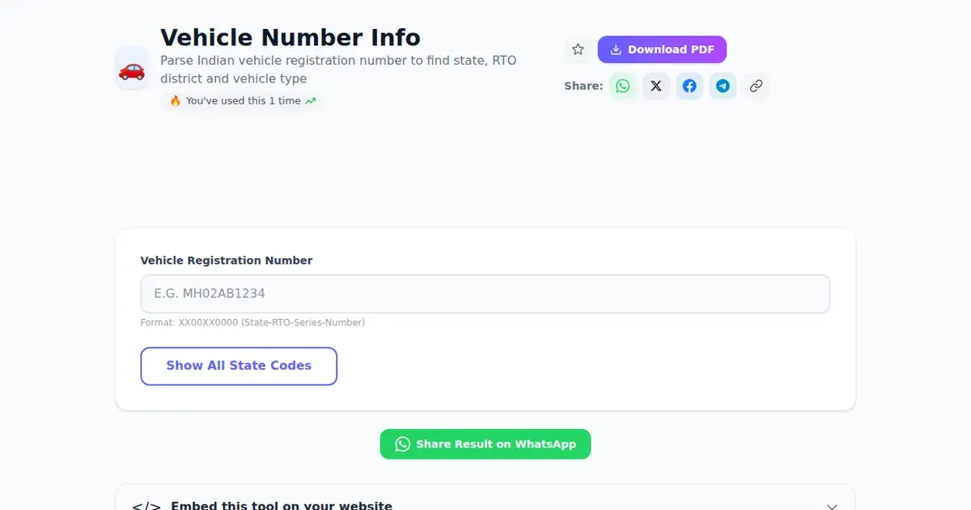Copy link icon in share row
The image size is (971, 510).
(756, 86)
